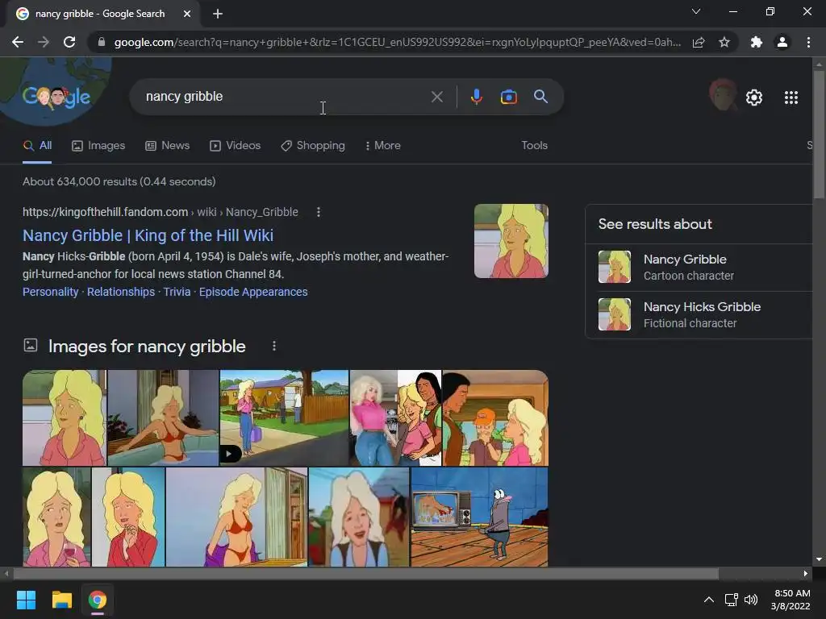Open the Windows Start menu
Image resolution: width=826 pixels, height=619 pixels.
[x=26, y=600]
